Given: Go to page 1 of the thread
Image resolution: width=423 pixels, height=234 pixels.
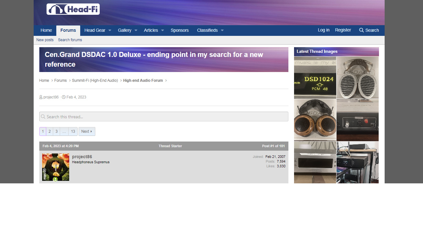Looking at the screenshot, I should tap(43, 131).
